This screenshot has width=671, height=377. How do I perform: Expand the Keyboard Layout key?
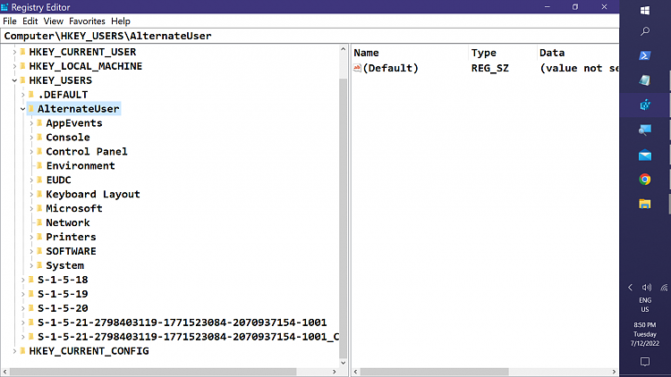[x=31, y=195]
